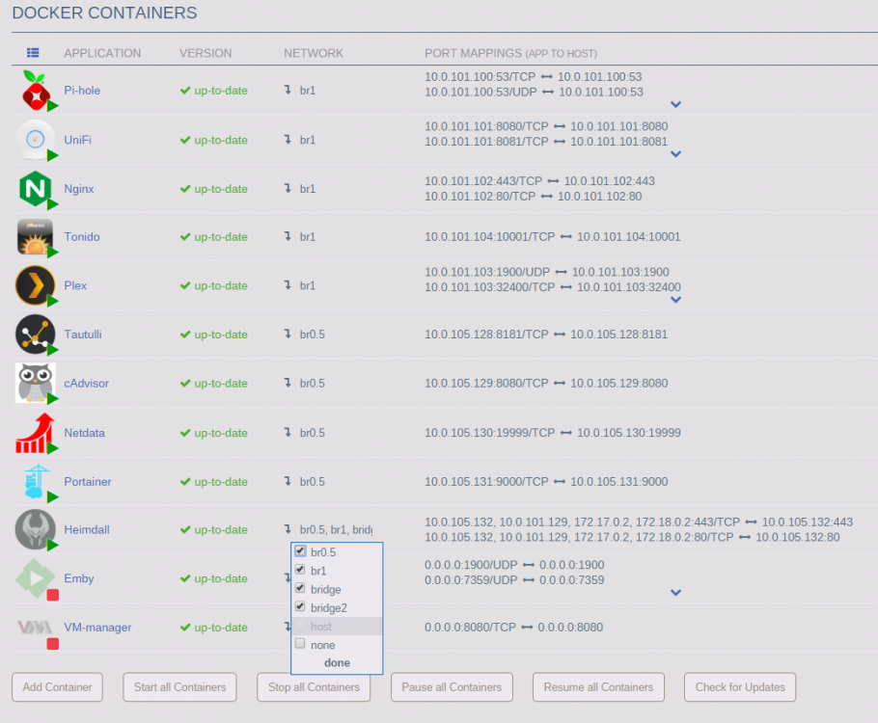Click VM-manager 8080 port mapping text
Image resolution: width=878 pixels, height=723 pixels.
(514, 628)
